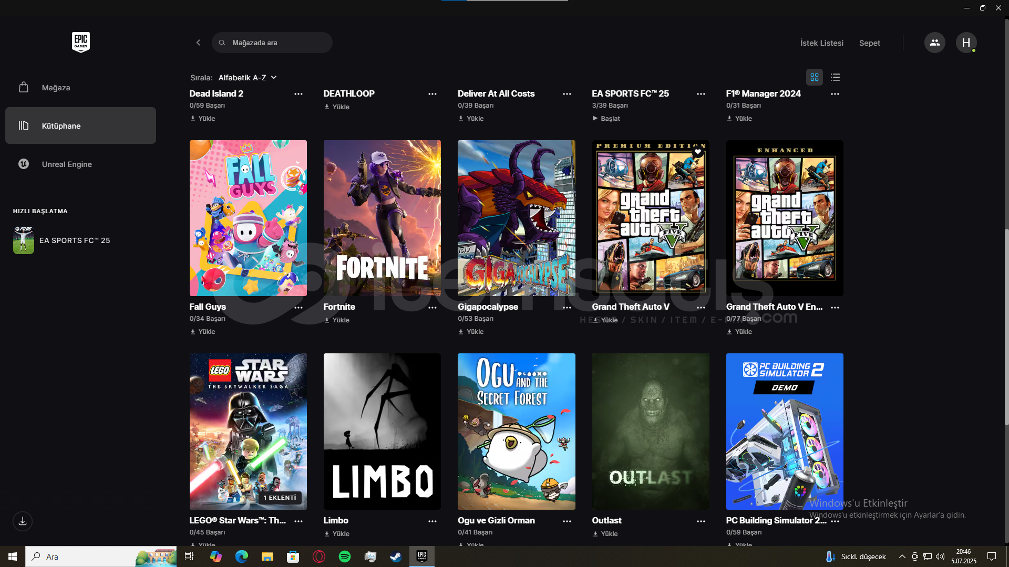This screenshot has width=1009, height=567.
Task: Click Yükle under Dead Island 2
Action: 203,119
